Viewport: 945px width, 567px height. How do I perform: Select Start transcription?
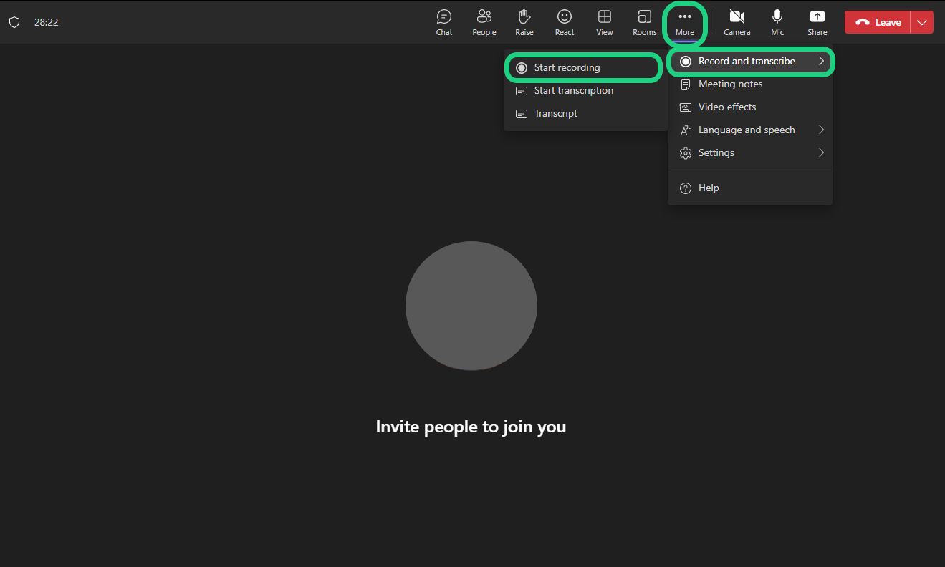pos(573,90)
